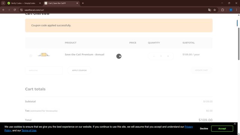Reload the page with the refresh icon

pos(15,10)
